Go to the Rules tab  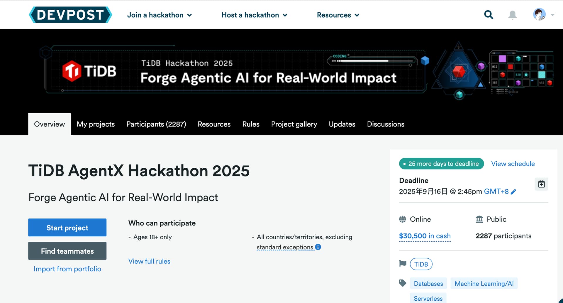coord(251,124)
